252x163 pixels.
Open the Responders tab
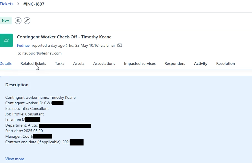[x=175, y=64]
